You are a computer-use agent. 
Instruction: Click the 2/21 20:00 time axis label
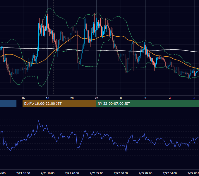(x=72, y=173)
